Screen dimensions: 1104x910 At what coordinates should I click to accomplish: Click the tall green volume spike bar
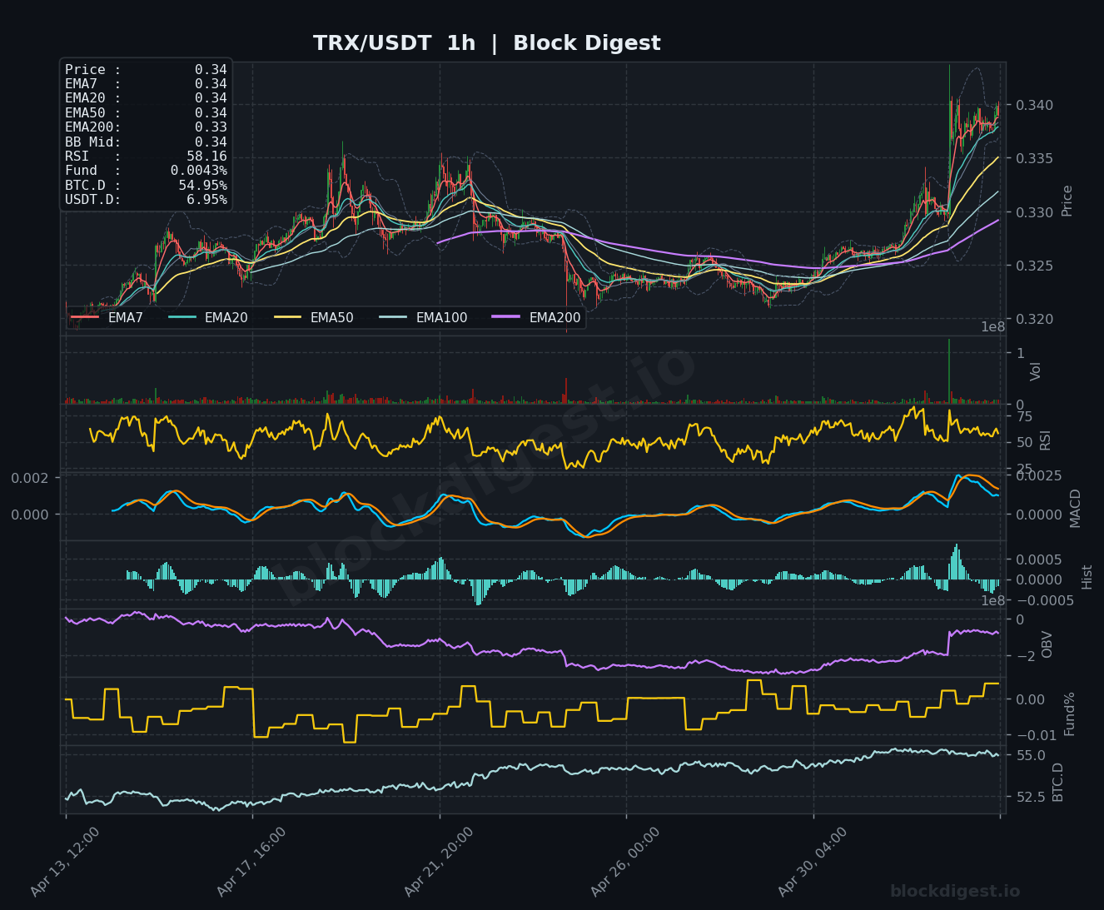click(x=948, y=371)
